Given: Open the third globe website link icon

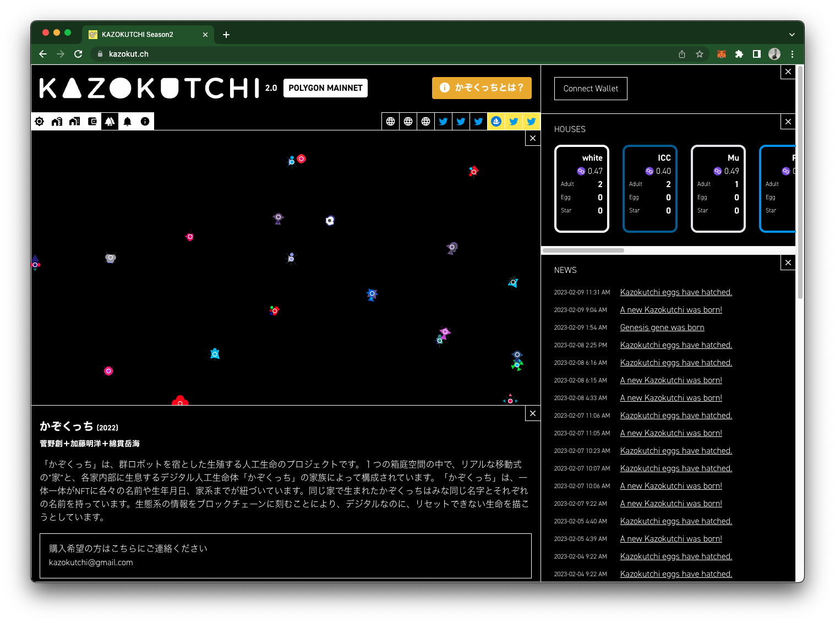Looking at the screenshot, I should pos(425,122).
